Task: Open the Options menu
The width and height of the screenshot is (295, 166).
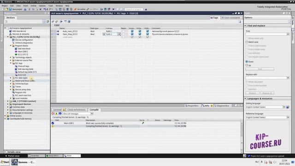Action: tap(42, 6)
